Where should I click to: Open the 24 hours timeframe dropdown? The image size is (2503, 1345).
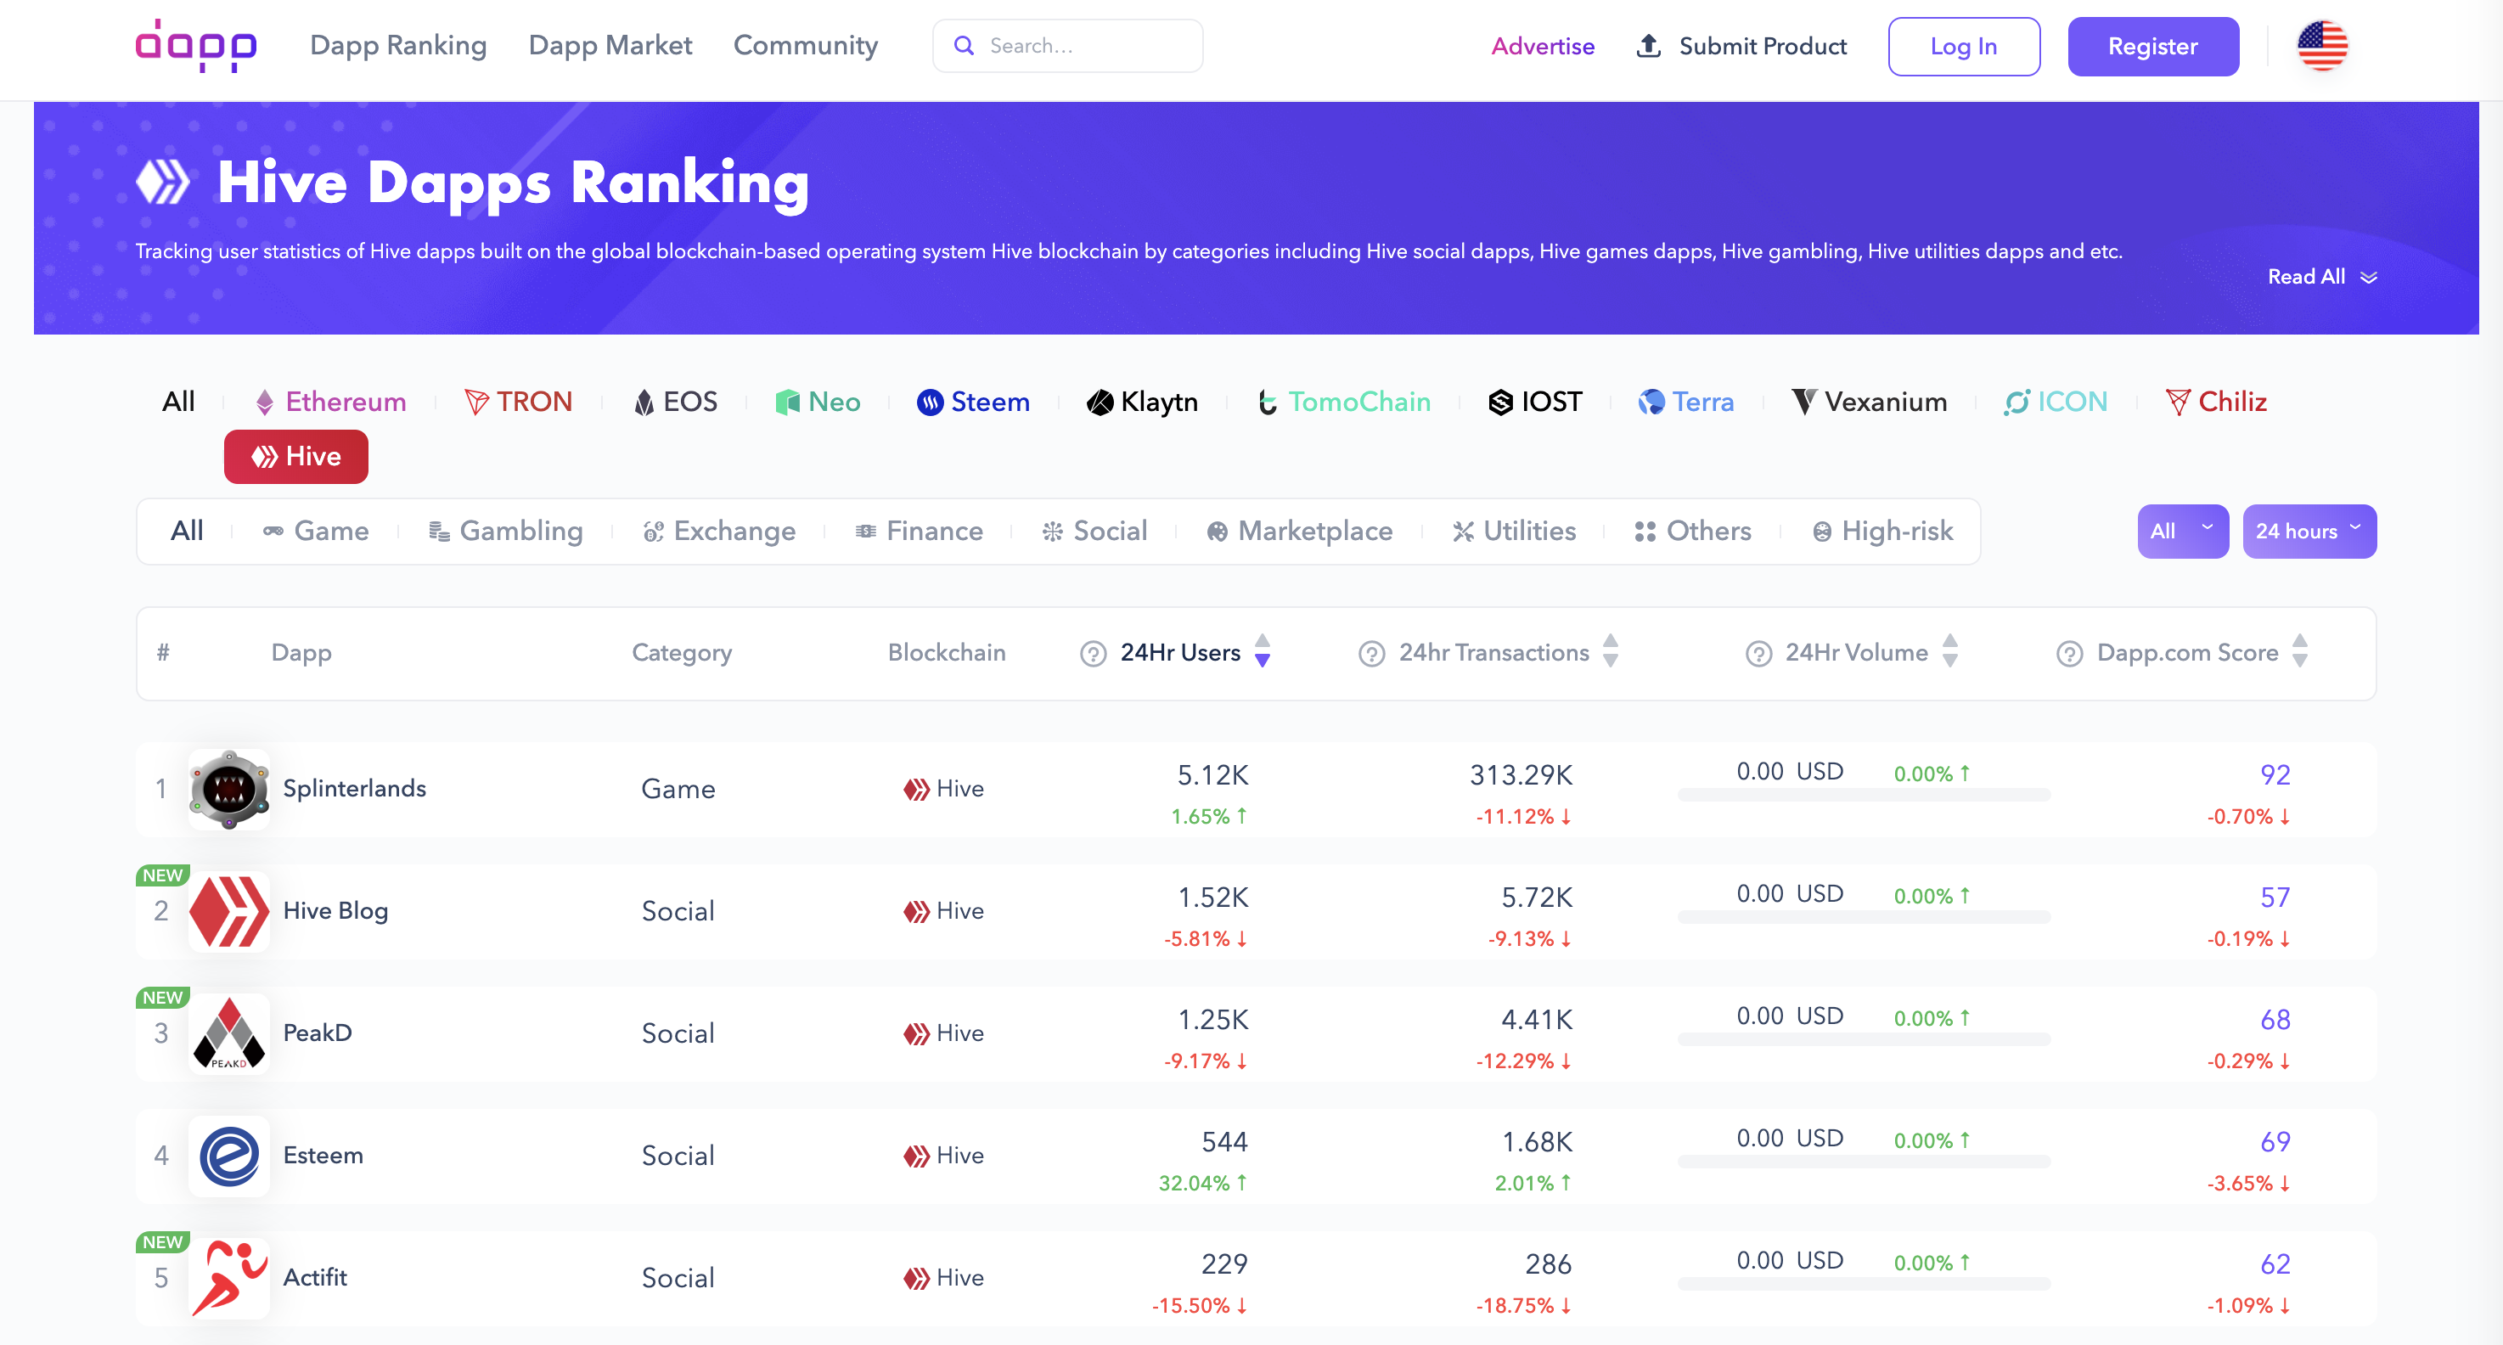[2309, 532]
